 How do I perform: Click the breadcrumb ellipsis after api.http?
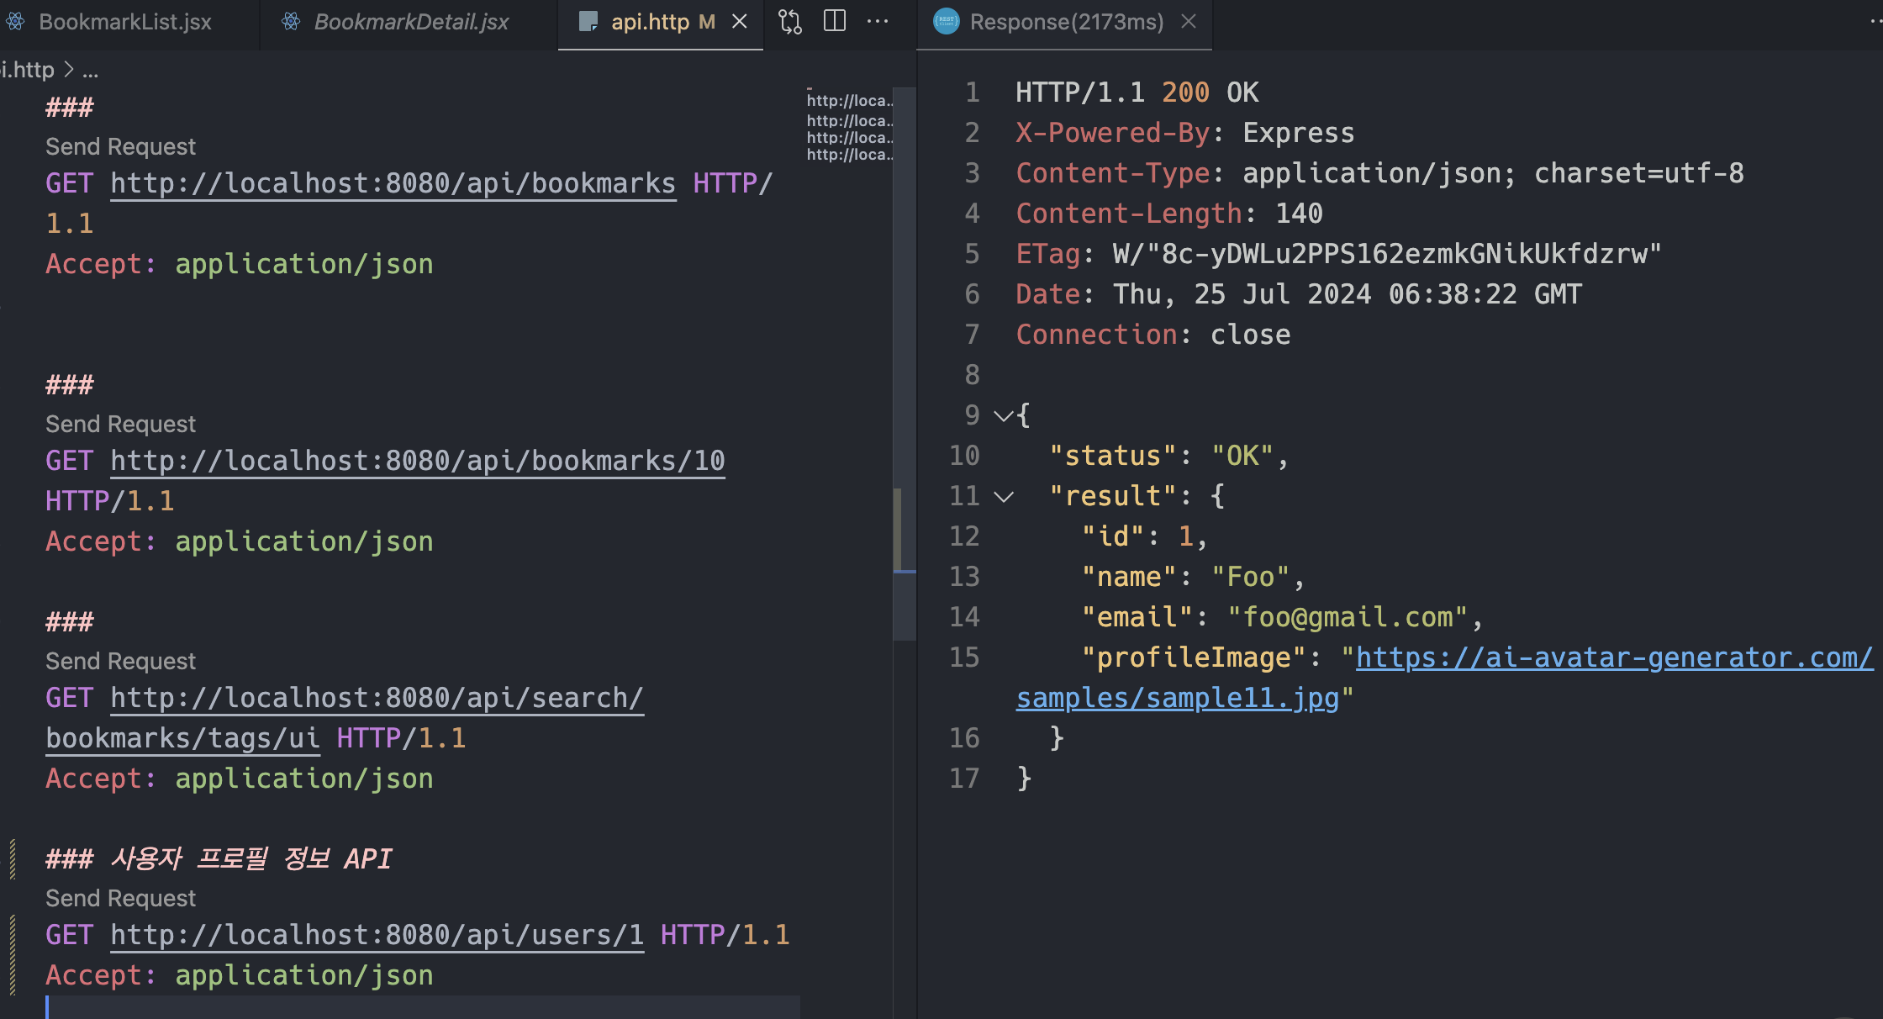tap(91, 71)
